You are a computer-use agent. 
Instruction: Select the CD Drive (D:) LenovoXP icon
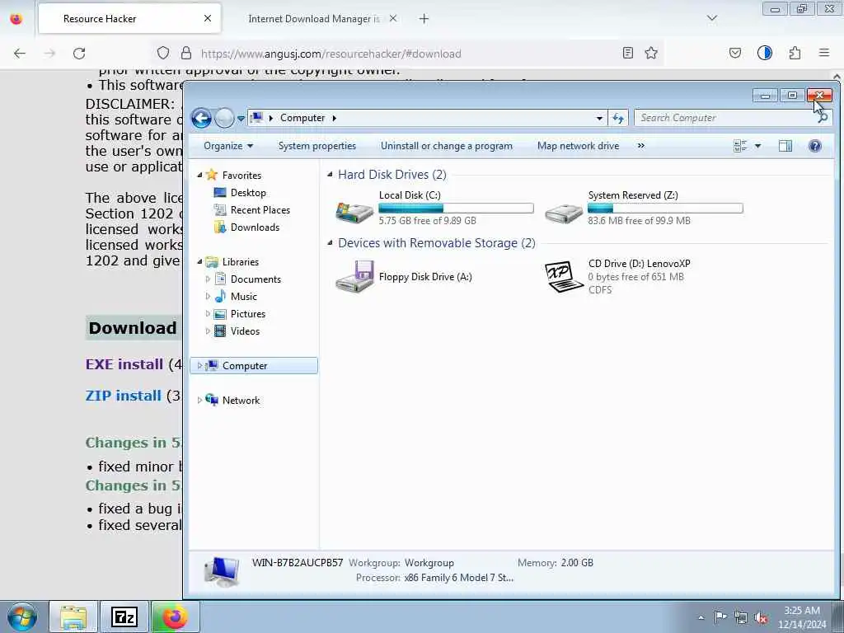pyautogui.click(x=564, y=277)
